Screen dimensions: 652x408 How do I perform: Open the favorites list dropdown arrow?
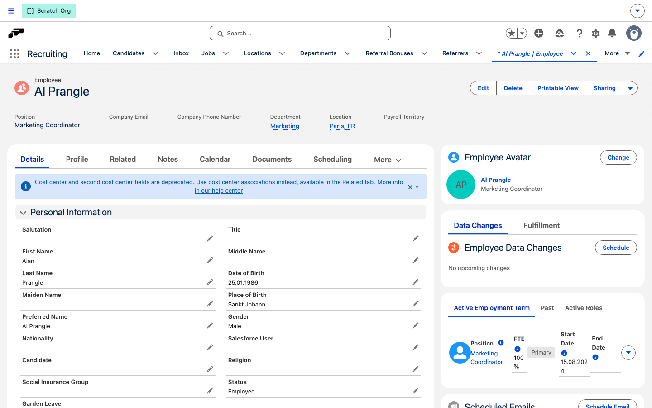(522, 33)
